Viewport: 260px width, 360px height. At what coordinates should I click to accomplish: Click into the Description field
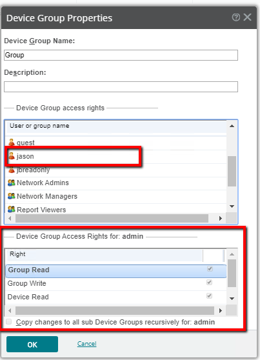pos(121,87)
